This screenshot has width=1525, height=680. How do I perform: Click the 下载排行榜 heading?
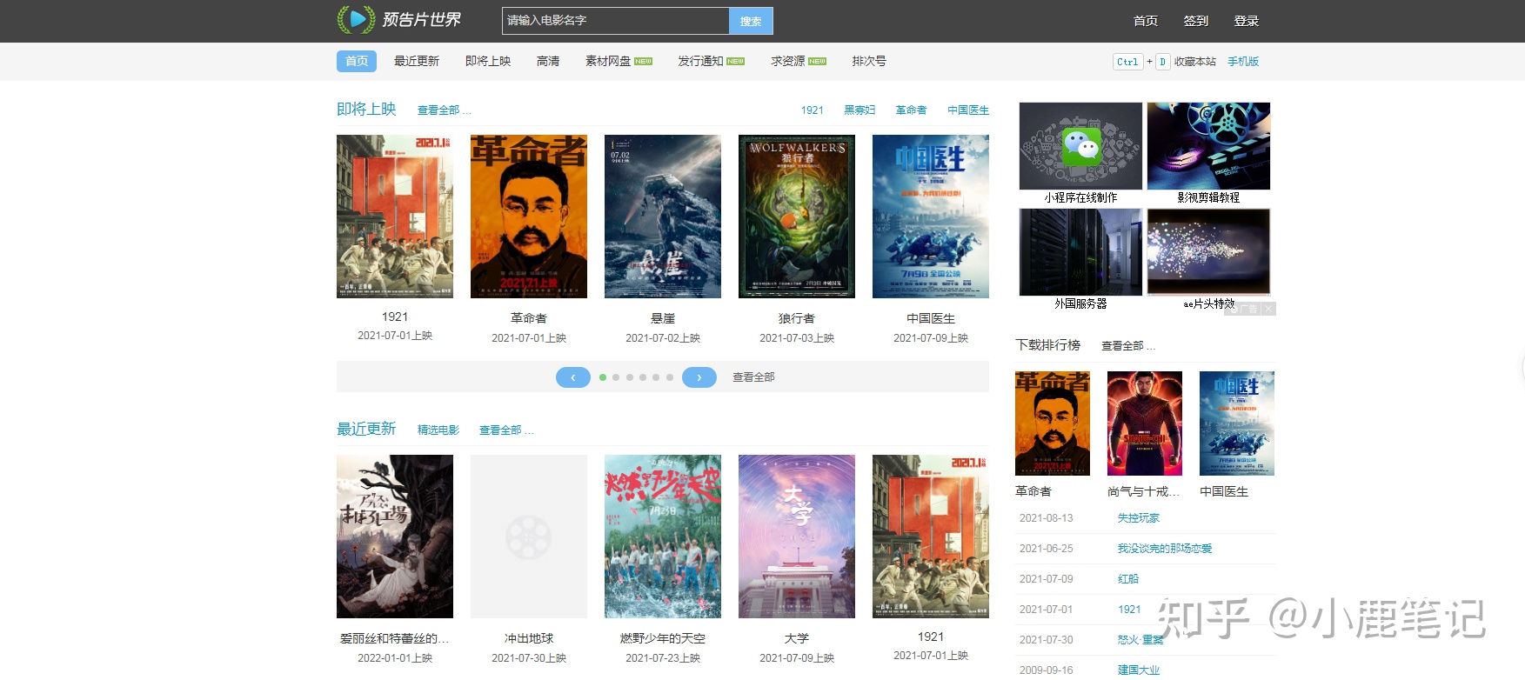click(1048, 345)
